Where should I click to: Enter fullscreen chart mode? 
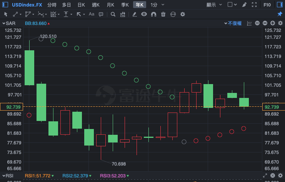point(254,5)
